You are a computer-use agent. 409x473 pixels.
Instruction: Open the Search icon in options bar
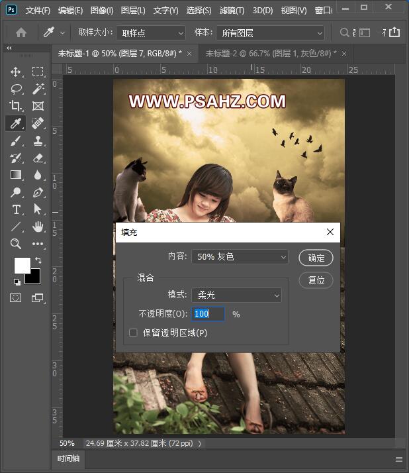click(x=344, y=32)
